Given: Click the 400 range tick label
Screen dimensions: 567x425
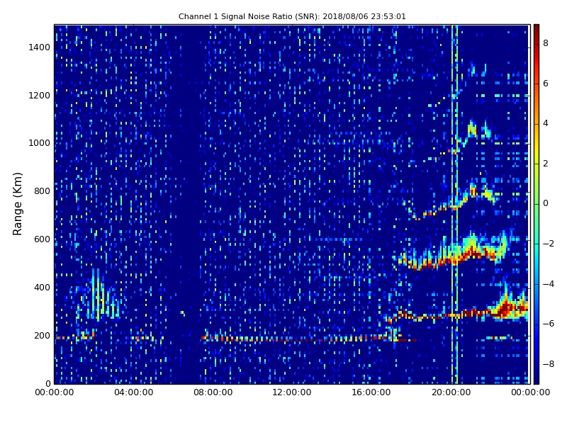Looking at the screenshot, I should coord(42,288).
